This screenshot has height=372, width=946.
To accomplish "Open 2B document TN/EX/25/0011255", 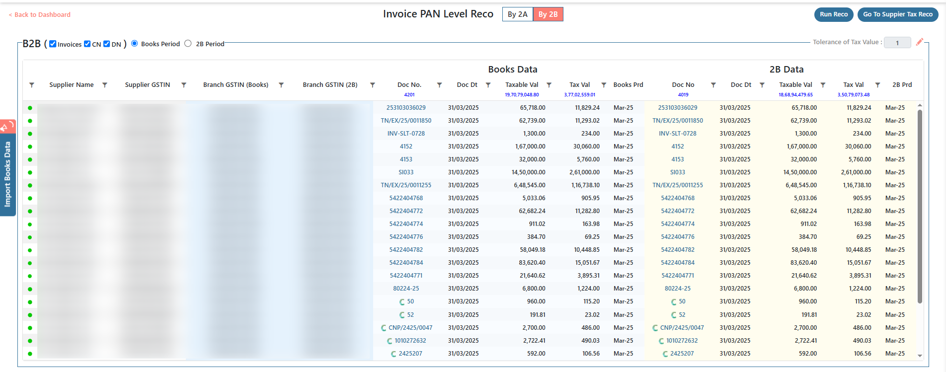I will click(x=678, y=185).
